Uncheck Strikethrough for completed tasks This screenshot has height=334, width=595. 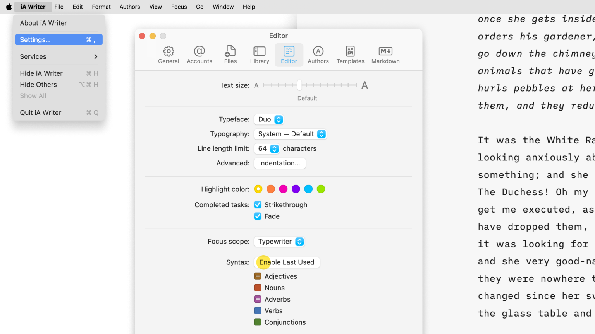pyautogui.click(x=258, y=205)
